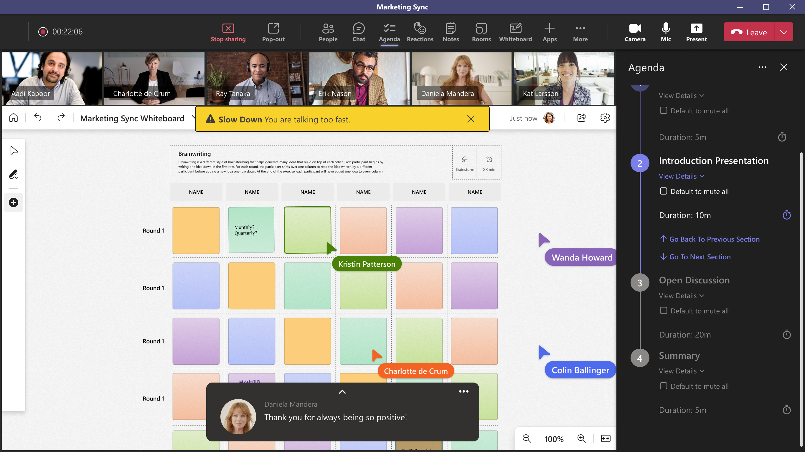
Task: Toggle the Camera
Action: pyautogui.click(x=635, y=32)
